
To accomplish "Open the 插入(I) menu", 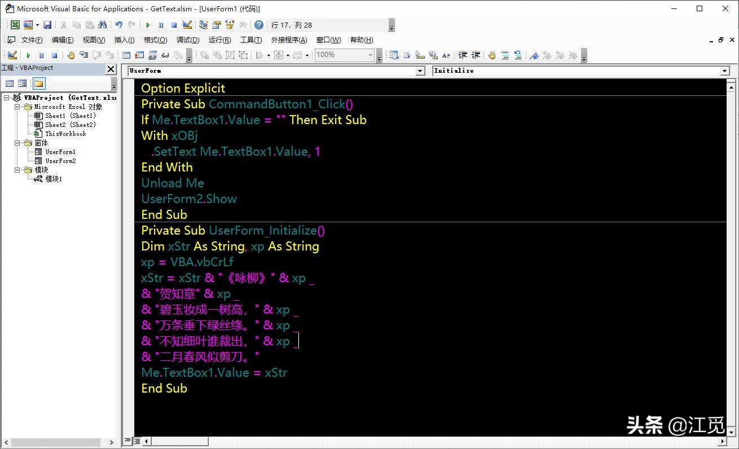I will pyautogui.click(x=124, y=40).
